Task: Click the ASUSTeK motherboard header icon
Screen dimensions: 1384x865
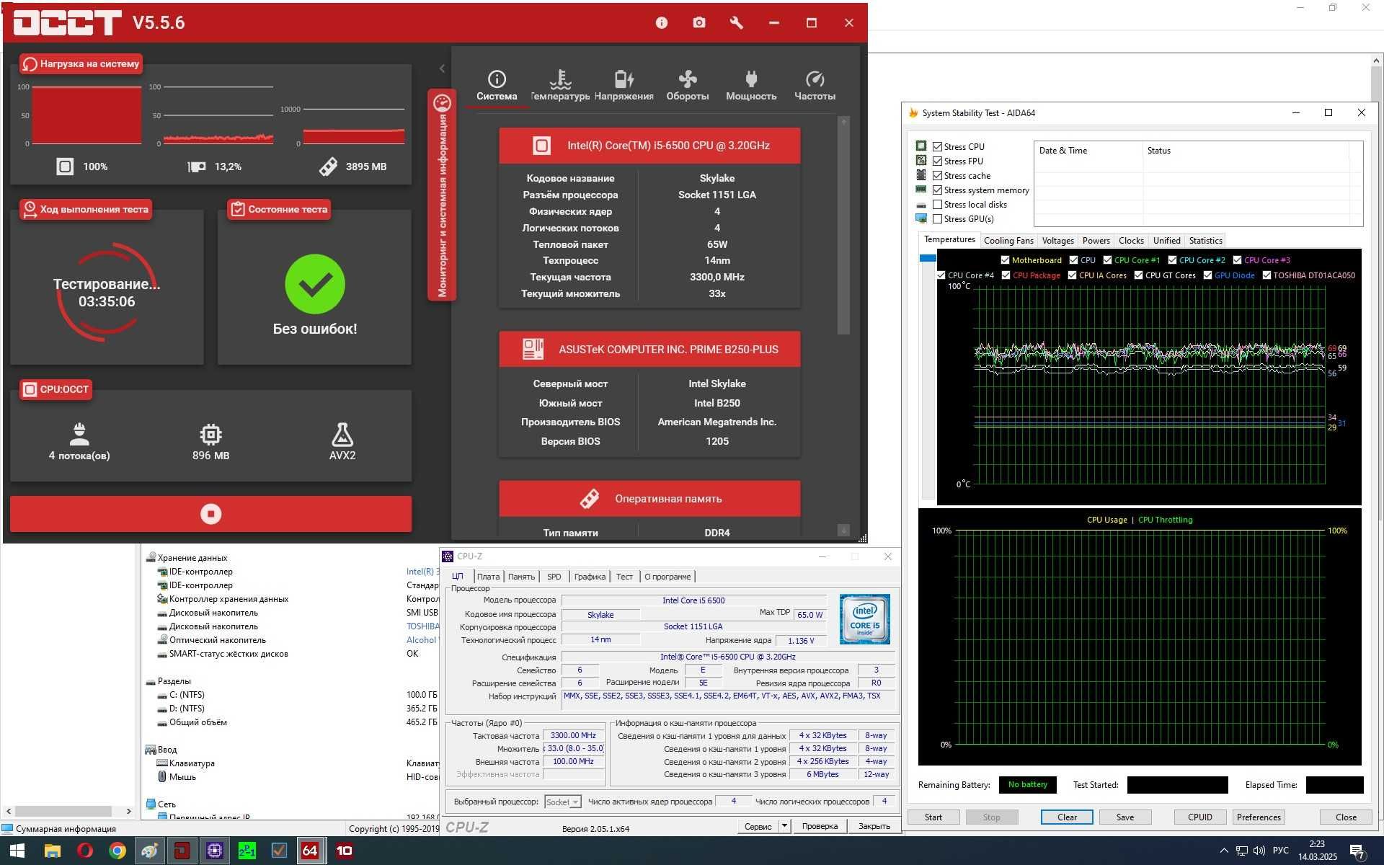Action: (533, 350)
